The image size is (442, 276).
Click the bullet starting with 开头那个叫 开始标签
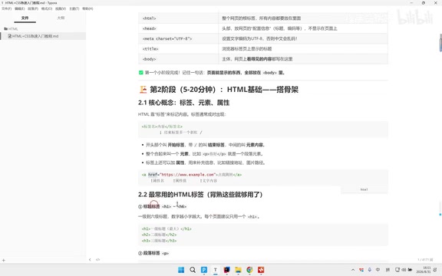tap(206, 145)
